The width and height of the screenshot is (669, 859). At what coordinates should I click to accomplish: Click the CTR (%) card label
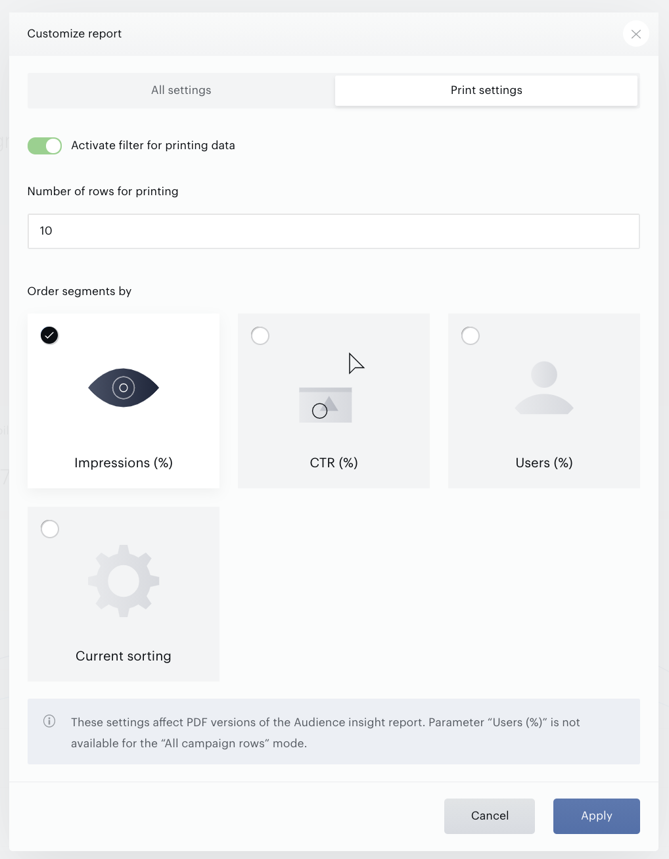click(x=334, y=463)
